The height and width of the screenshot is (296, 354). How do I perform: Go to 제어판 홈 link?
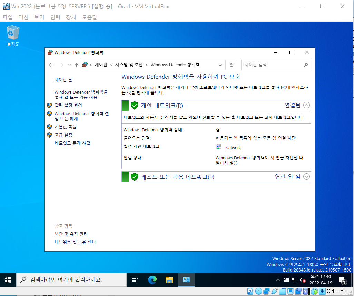(63, 80)
